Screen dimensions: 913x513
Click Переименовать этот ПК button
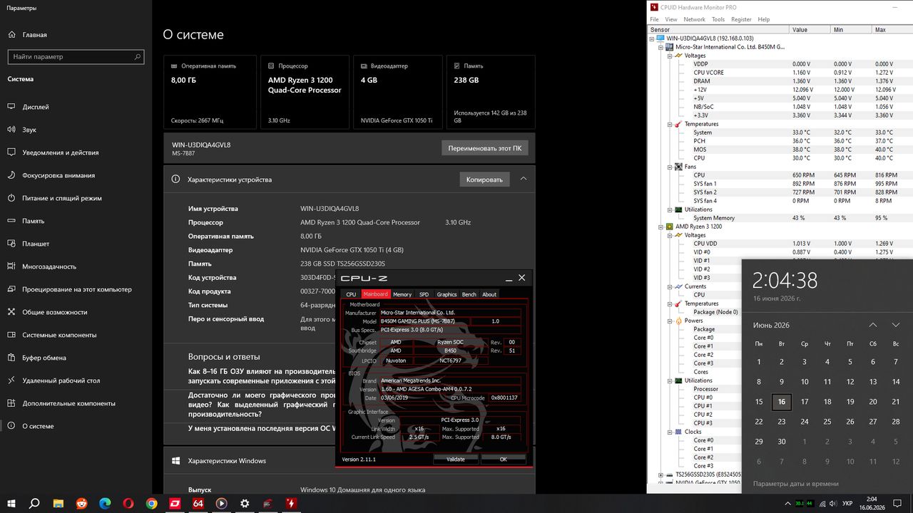point(485,148)
